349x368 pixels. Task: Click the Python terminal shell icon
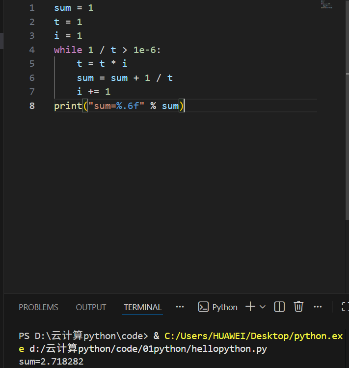[203, 307]
